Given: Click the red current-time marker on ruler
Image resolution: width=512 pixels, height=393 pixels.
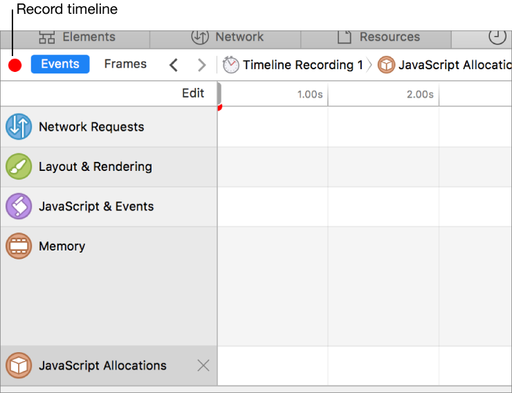Looking at the screenshot, I should (220, 107).
